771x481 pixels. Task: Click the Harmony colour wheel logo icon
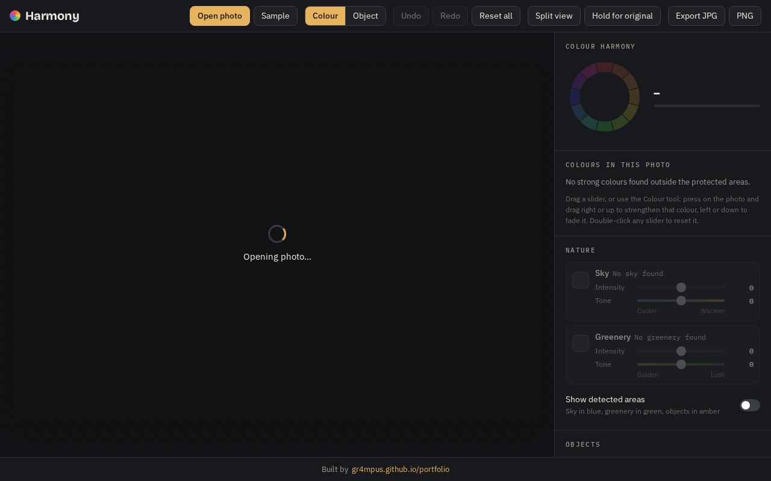(15, 16)
